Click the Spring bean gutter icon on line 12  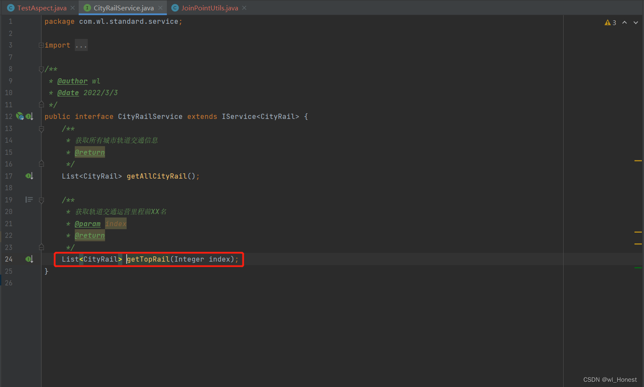(19, 116)
